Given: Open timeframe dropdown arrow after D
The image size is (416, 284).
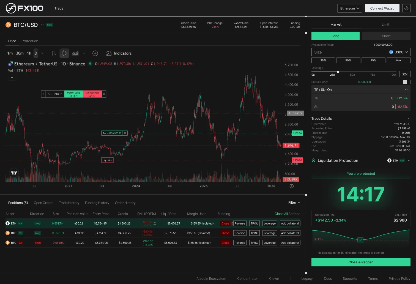Looking at the screenshot, I should tap(42, 53).
